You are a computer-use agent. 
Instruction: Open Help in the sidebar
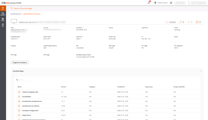click(3, 25)
